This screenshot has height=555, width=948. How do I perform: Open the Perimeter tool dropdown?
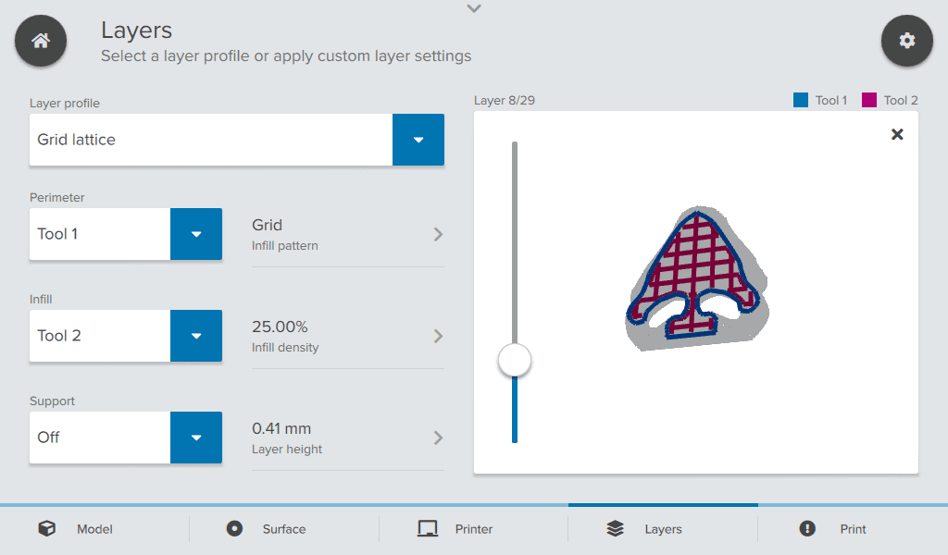pos(196,234)
